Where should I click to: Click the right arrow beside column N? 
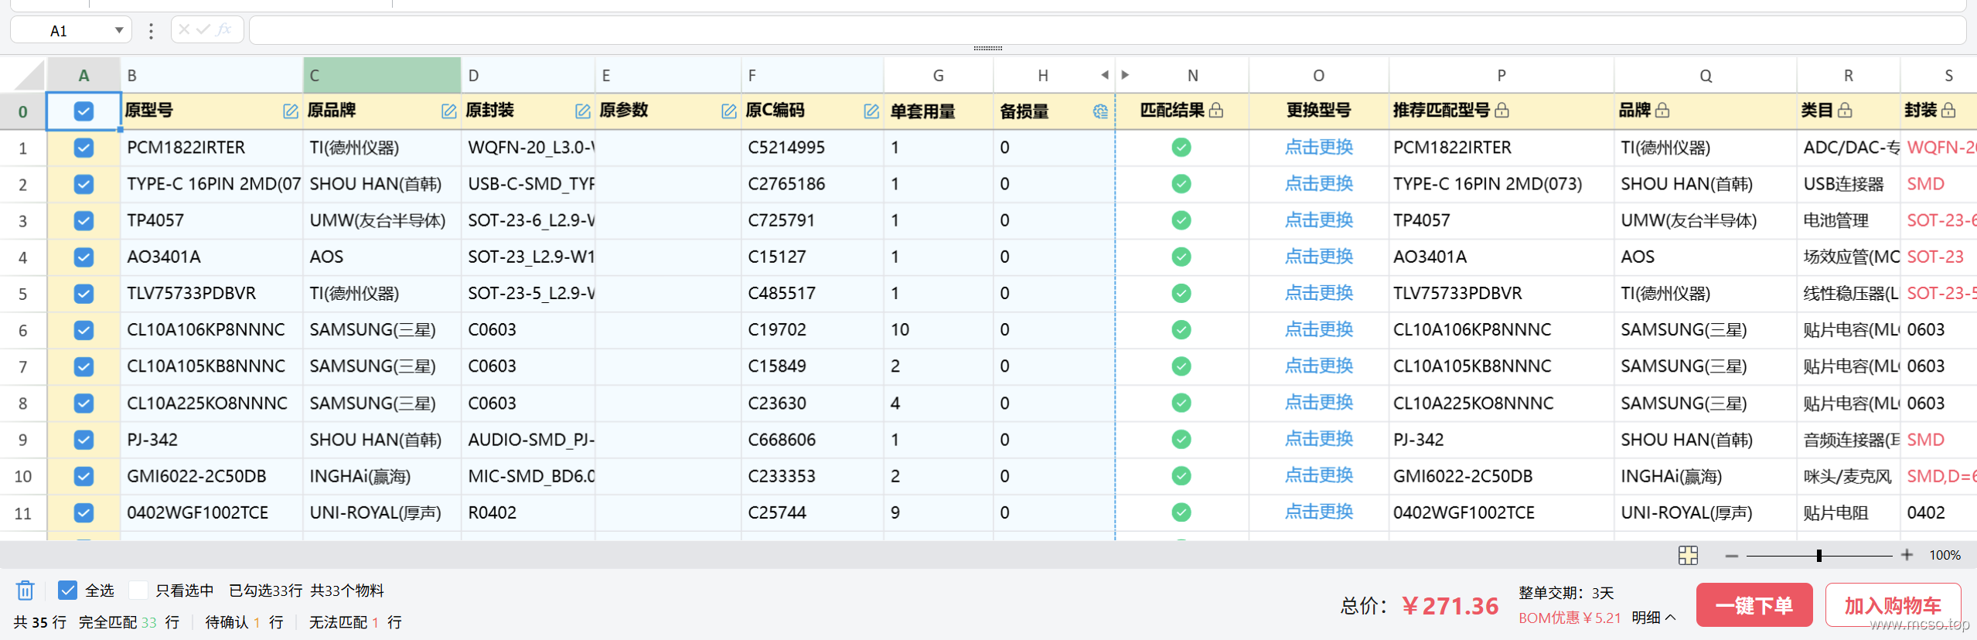pyautogui.click(x=1125, y=75)
